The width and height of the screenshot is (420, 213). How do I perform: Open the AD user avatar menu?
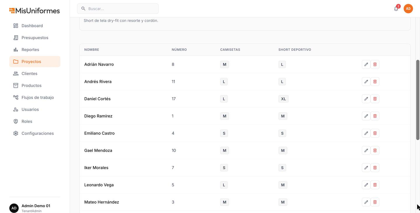(408, 8)
